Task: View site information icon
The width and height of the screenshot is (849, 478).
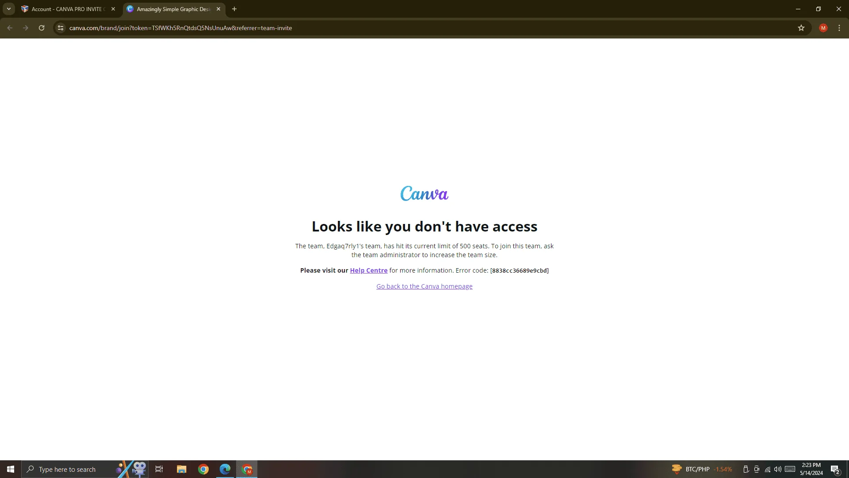Action: pos(61,28)
